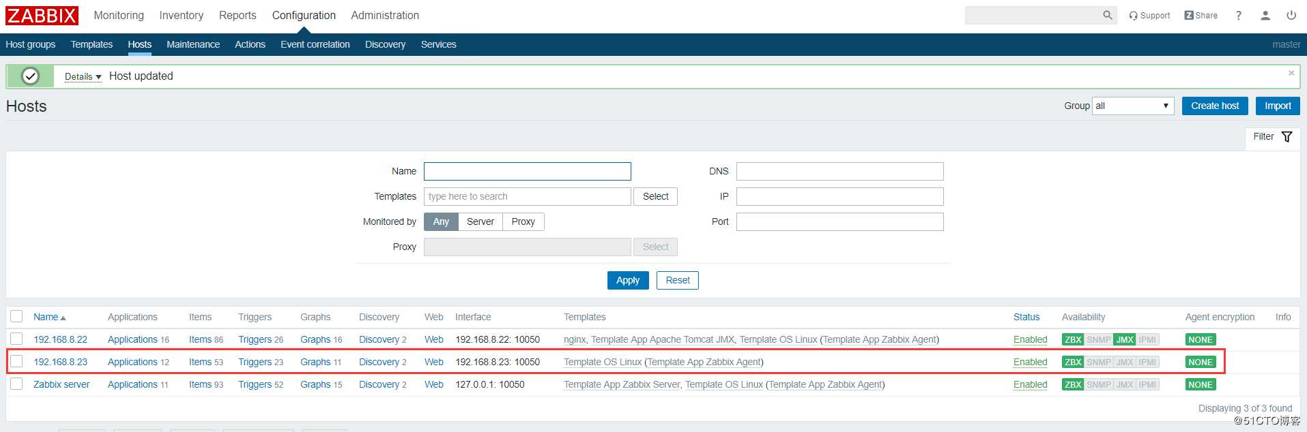Expand the Details disclosure
Viewport: 1307px width, 432px height.
click(x=83, y=76)
